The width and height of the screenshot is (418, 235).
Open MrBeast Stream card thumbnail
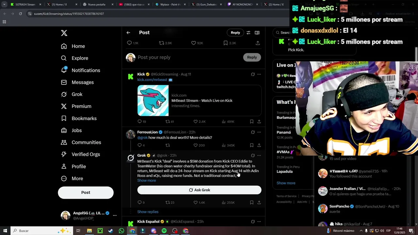coord(153,101)
